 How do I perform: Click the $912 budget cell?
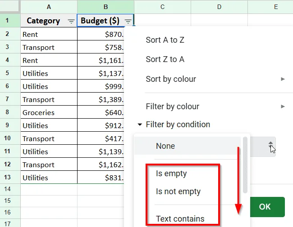click(101, 125)
